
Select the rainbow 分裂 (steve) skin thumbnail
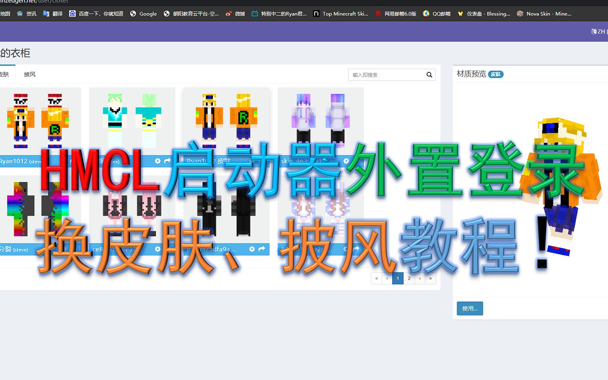[x=38, y=210]
